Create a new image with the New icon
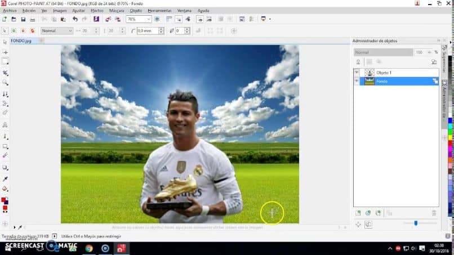454x255 pixels. coord(5,19)
